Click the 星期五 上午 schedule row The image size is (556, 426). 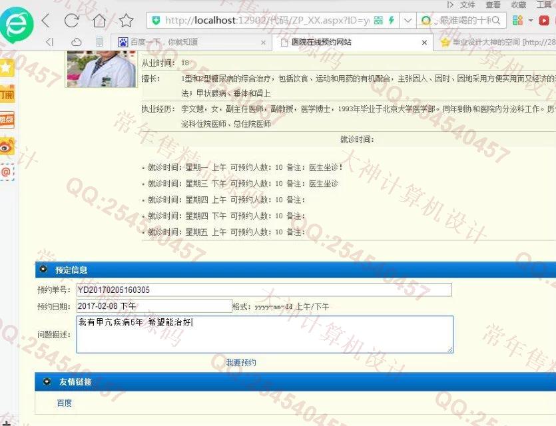226,232
